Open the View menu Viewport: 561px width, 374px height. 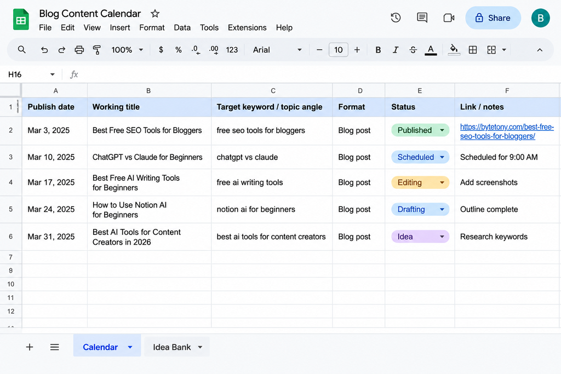click(x=92, y=27)
